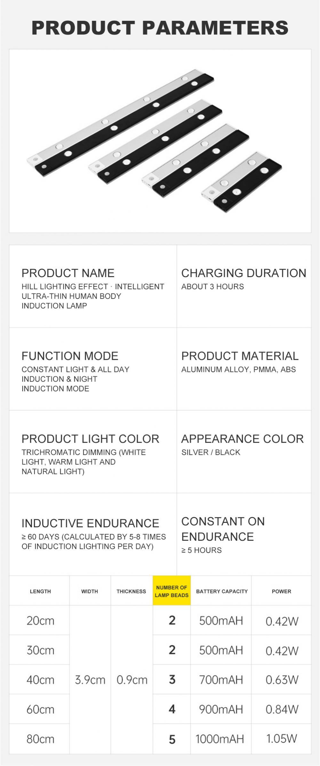Click the LENGTH column header

[40, 591]
